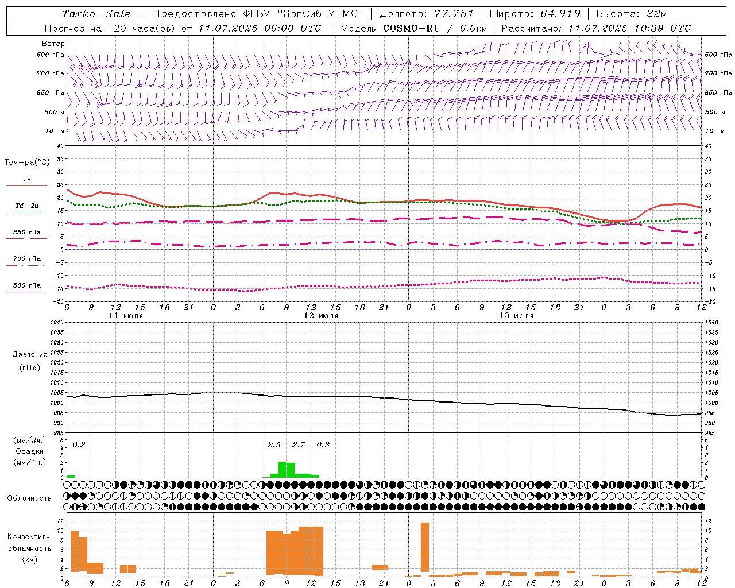Viewport: 735px width, 588px height.
Task: Click 'Прогноз на 120 часа(ов)' text
Action: point(109,28)
